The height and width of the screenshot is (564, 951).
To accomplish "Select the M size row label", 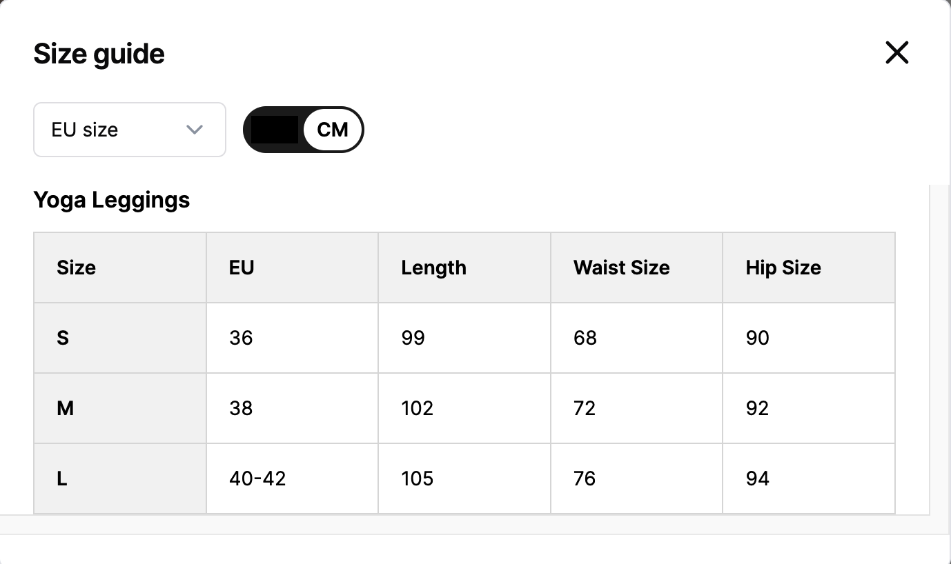I will 65,408.
